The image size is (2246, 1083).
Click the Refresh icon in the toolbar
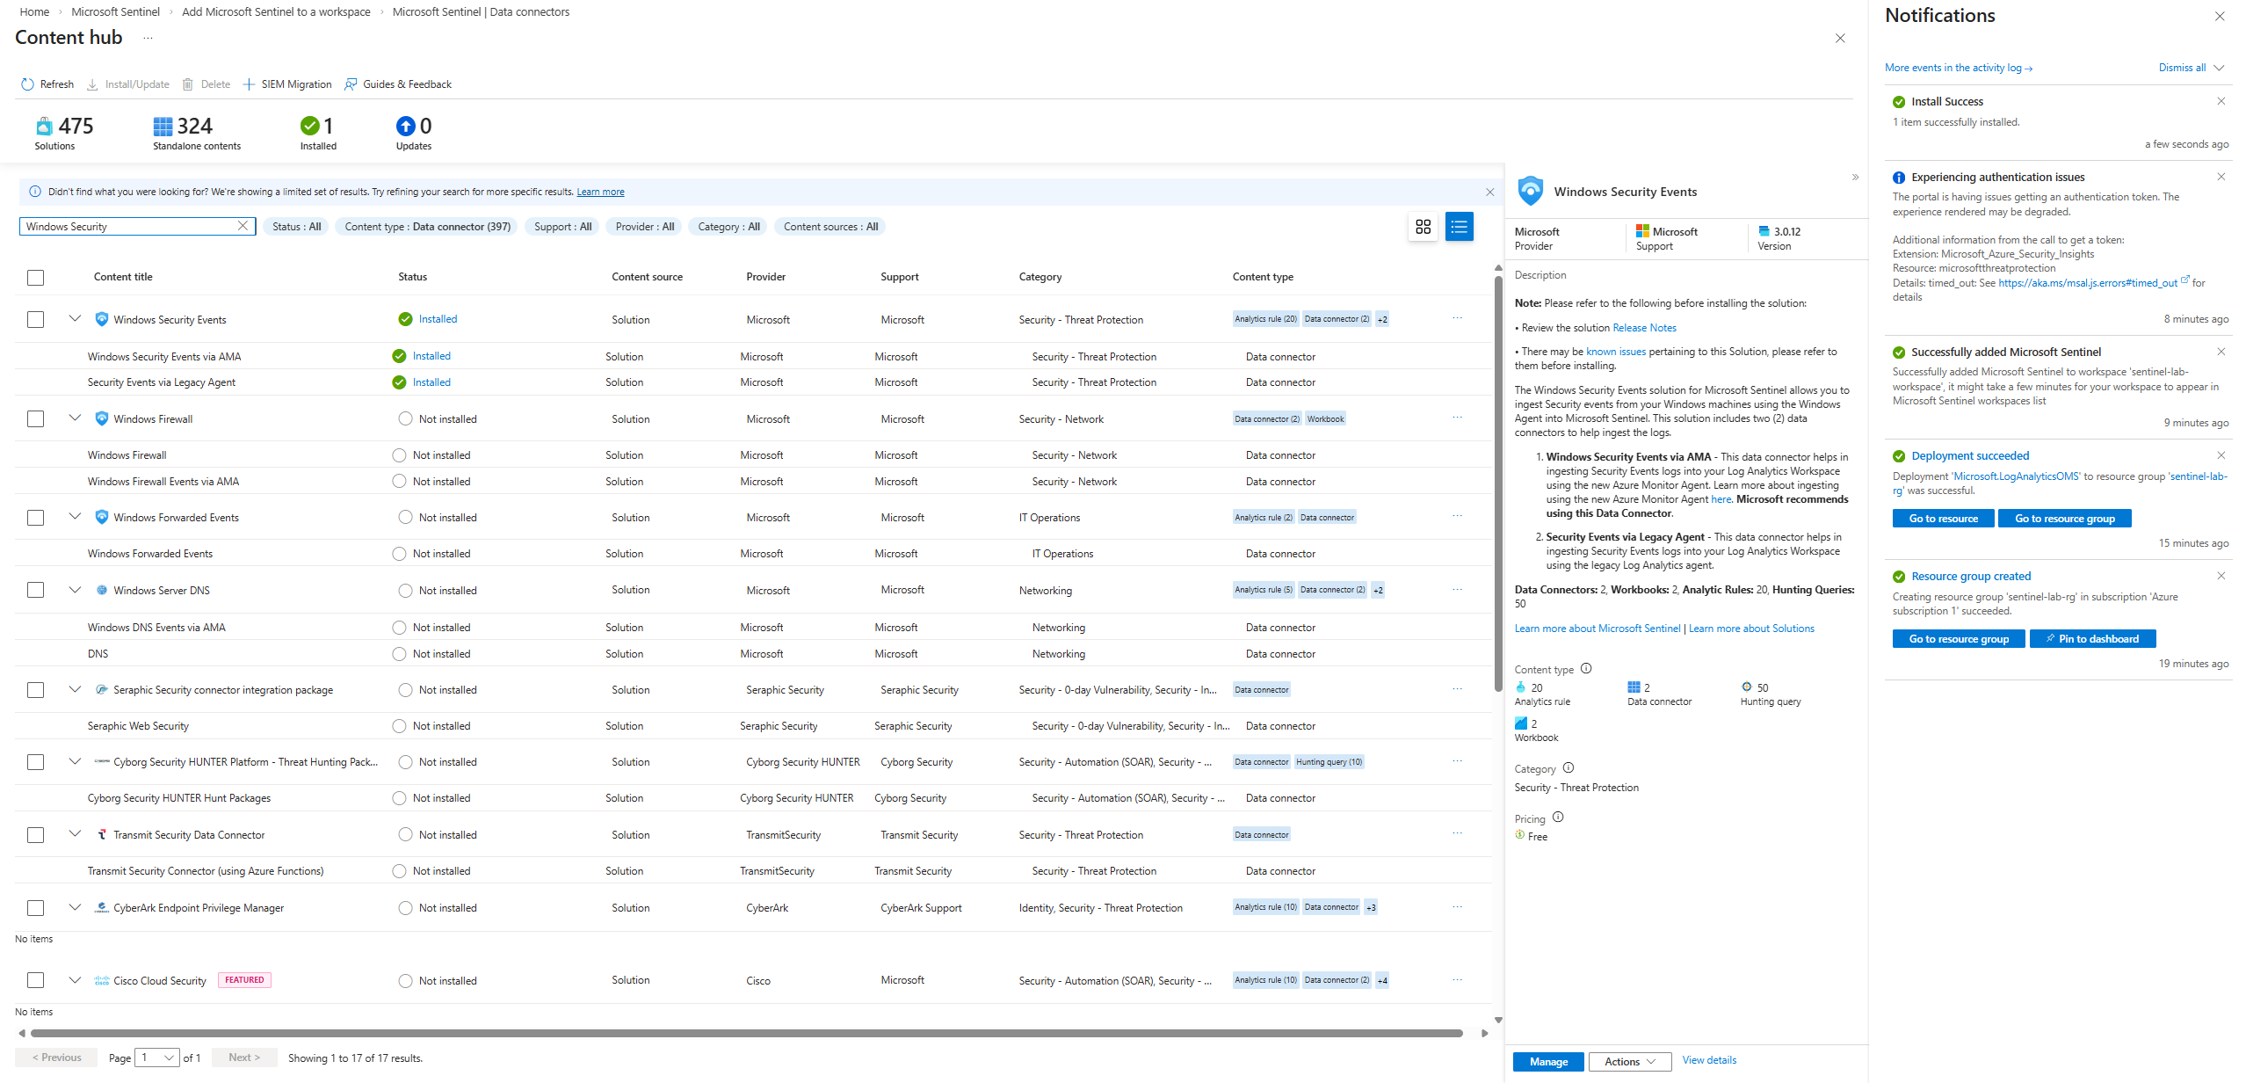(27, 84)
